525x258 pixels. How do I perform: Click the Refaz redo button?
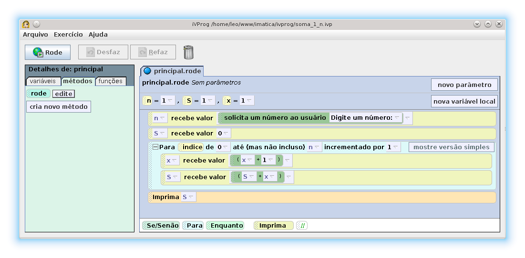153,52
